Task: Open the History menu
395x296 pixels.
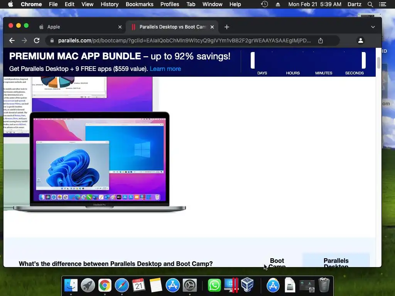Action: click(109, 4)
